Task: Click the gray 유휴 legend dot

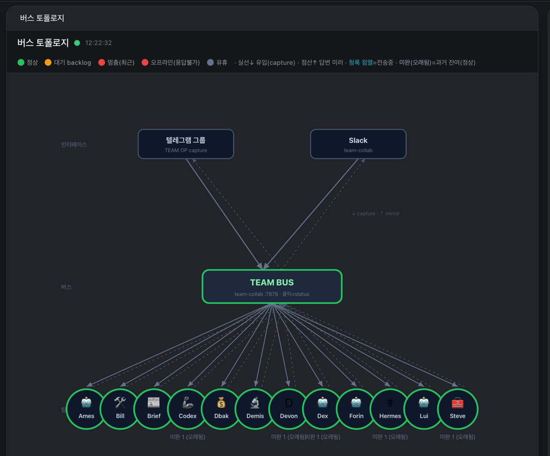Action: coord(210,63)
